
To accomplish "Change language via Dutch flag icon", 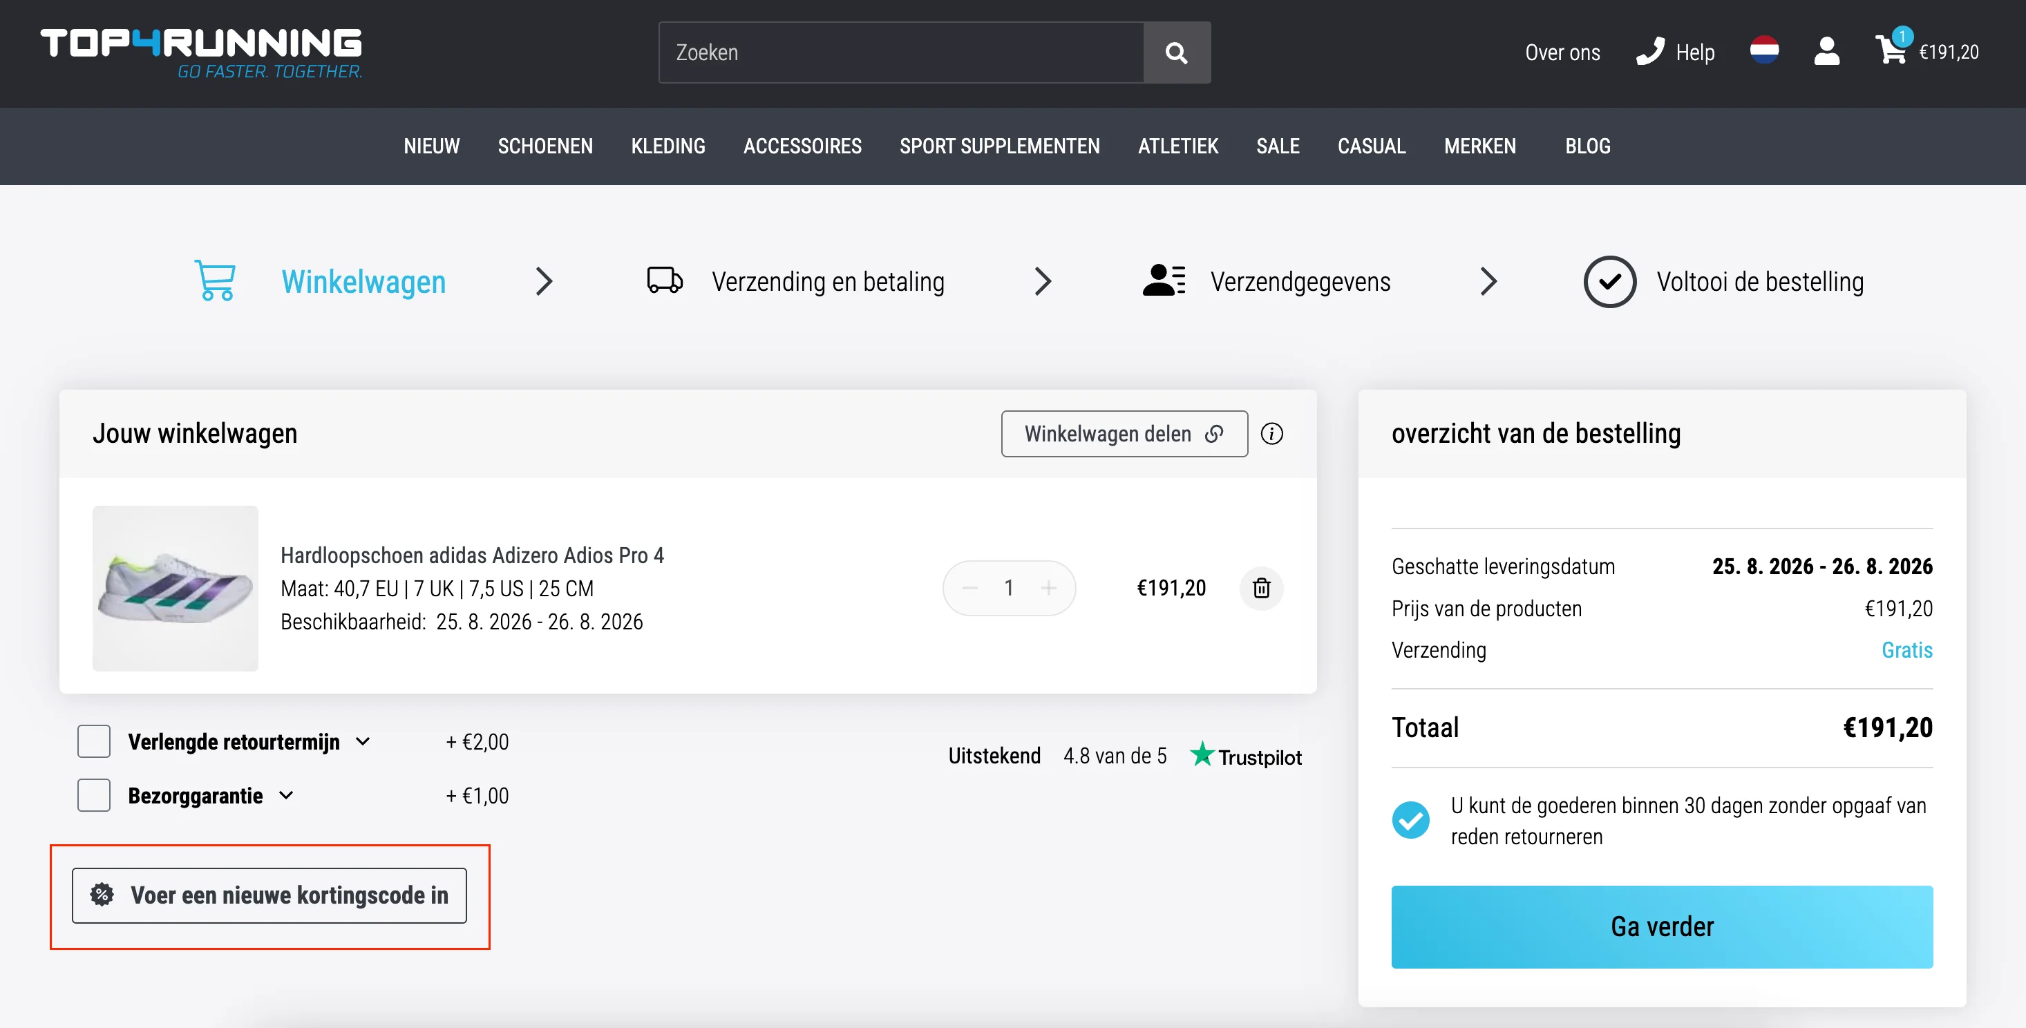I will point(1764,51).
